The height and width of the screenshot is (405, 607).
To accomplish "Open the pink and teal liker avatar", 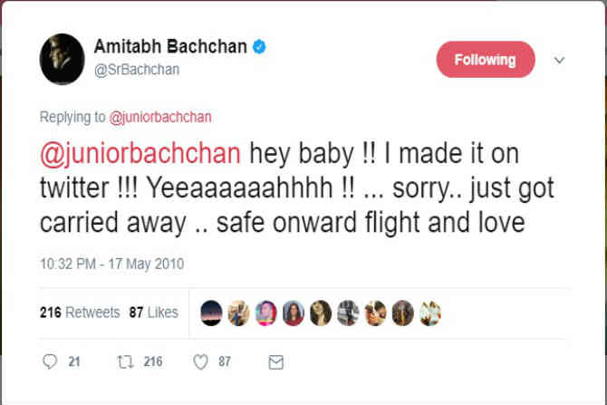I will (266, 313).
